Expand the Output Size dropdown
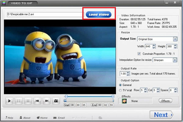This screenshot has width=183, height=122. point(175,39)
